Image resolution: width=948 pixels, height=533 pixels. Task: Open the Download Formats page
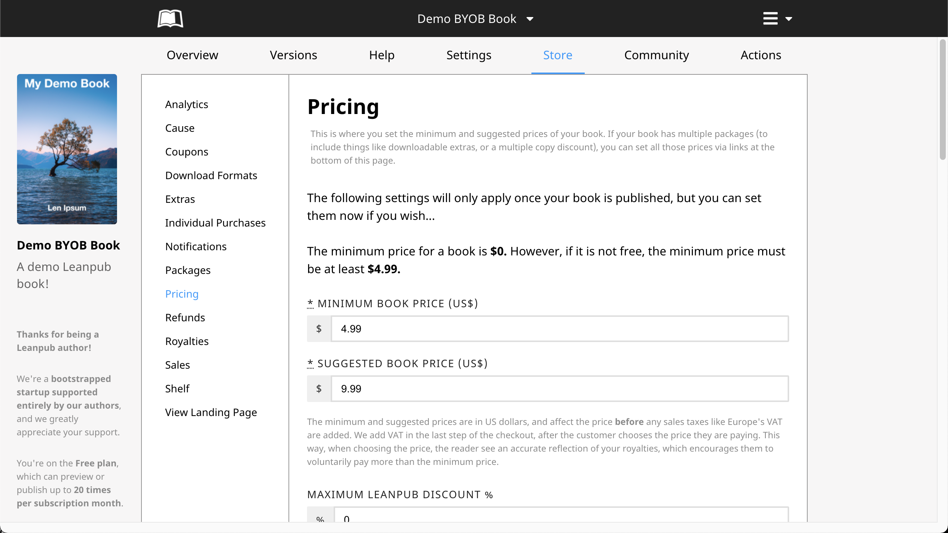[211, 175]
